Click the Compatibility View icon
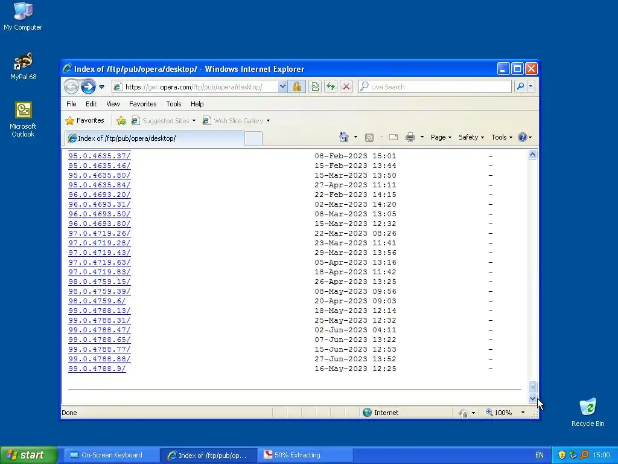Image resolution: width=618 pixels, height=464 pixels. point(315,86)
